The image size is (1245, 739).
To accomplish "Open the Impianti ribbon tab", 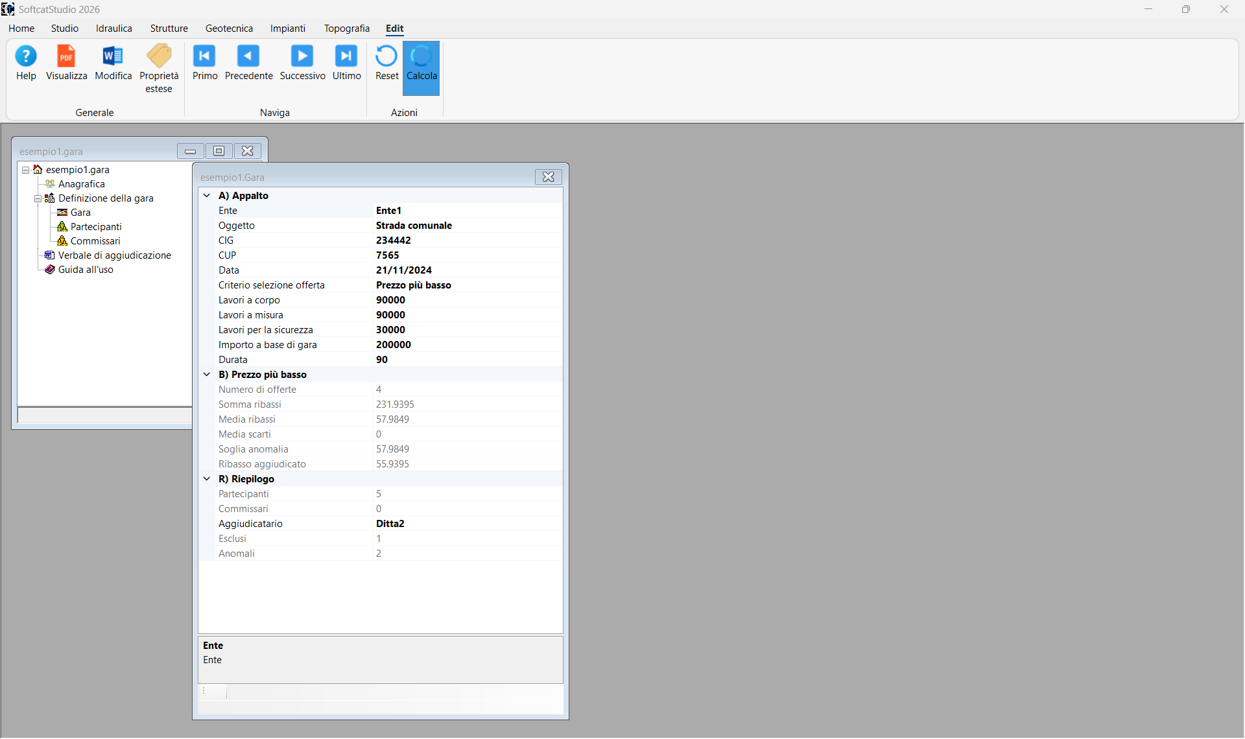I will [288, 29].
